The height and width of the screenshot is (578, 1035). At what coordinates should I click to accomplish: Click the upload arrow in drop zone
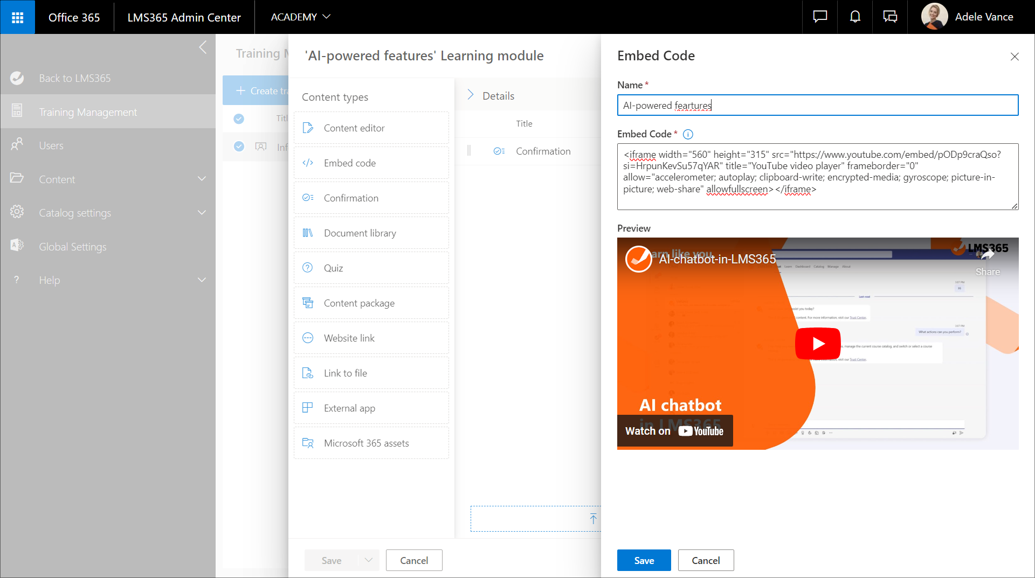(x=593, y=519)
